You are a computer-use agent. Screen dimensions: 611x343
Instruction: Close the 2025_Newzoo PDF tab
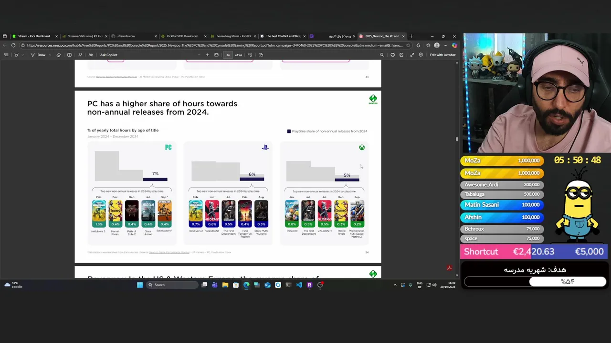coord(403,36)
